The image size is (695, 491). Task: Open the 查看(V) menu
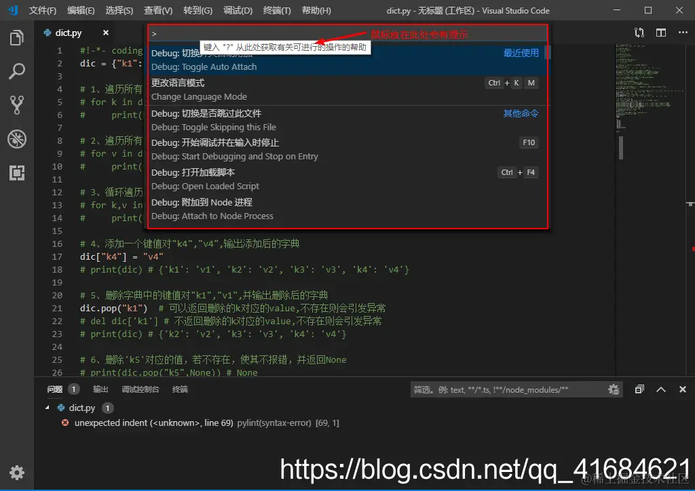[158, 11]
